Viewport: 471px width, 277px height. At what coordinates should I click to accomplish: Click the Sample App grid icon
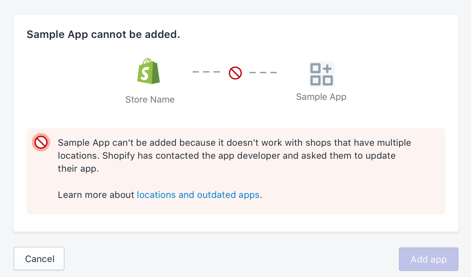pyautogui.click(x=321, y=74)
